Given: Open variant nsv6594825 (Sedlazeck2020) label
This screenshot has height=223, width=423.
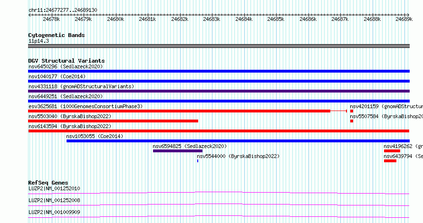Looking at the screenshot, I should pos(190,146).
